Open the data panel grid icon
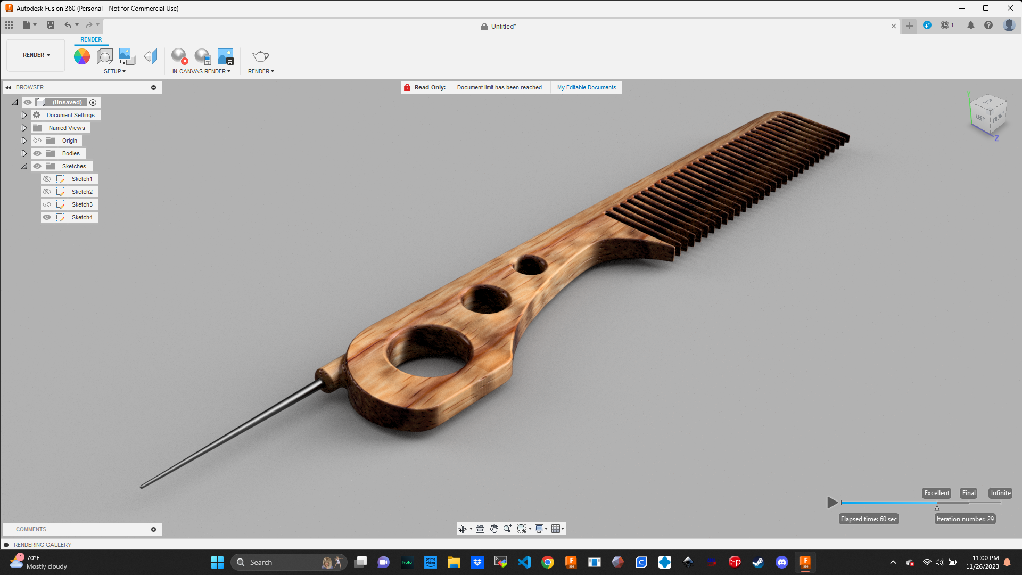 [9, 25]
